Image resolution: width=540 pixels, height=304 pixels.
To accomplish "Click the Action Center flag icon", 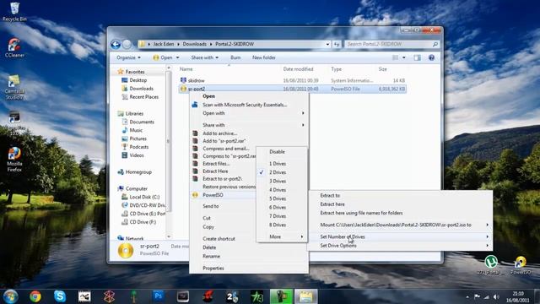I will pyautogui.click(x=478, y=296).
